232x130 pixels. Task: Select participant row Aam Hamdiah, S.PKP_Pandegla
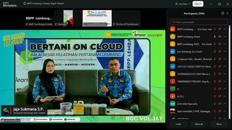[199, 111]
